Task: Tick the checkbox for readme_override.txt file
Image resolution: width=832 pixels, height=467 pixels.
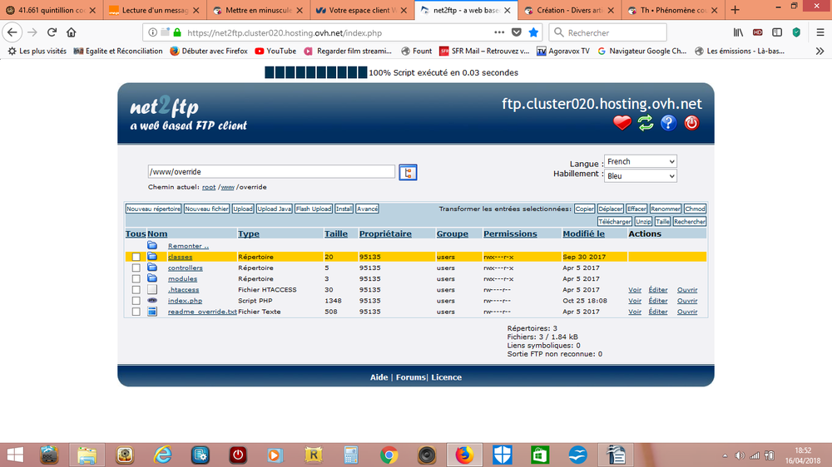Action: (x=136, y=312)
